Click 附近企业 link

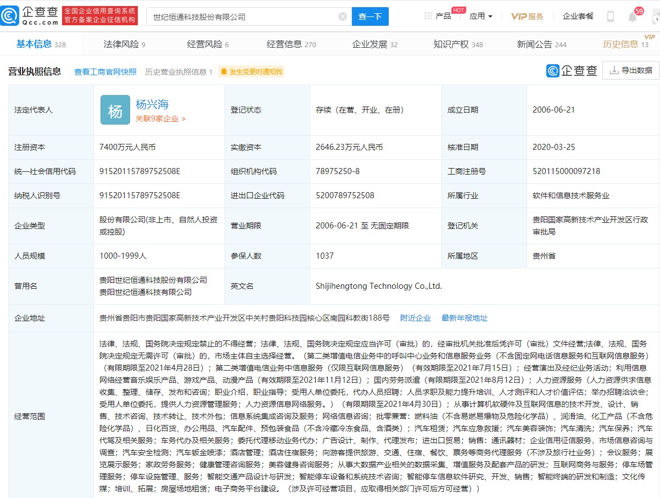coord(416,318)
